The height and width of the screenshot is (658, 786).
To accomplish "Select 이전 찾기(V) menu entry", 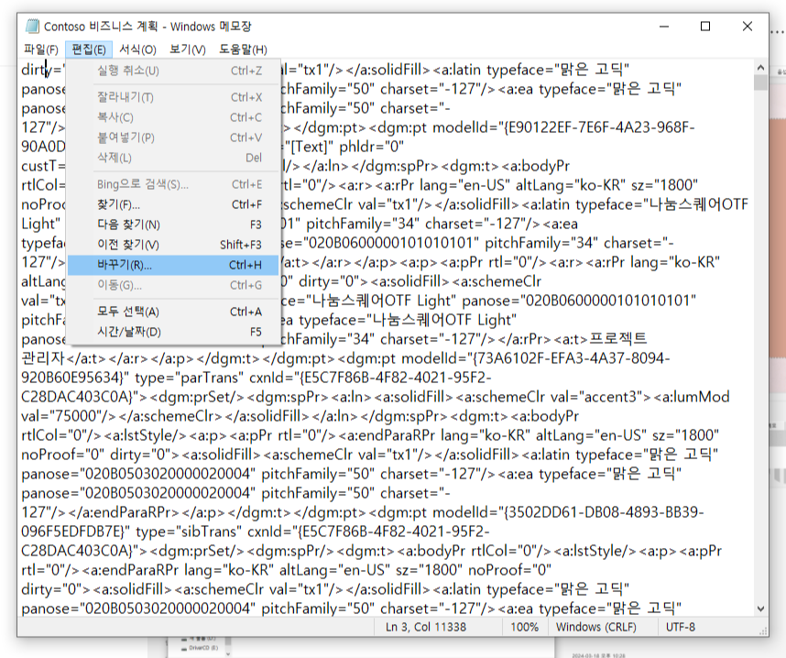I will pos(173,245).
